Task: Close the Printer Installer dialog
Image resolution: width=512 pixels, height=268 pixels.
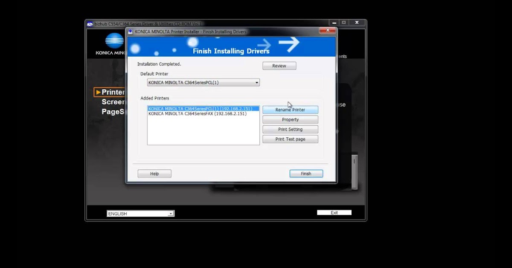Action: 327,30
